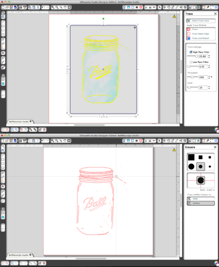This screenshot has height=267, width=219.
Task: Click Print icon in top window toolbar
Action: click(x=21, y=7)
